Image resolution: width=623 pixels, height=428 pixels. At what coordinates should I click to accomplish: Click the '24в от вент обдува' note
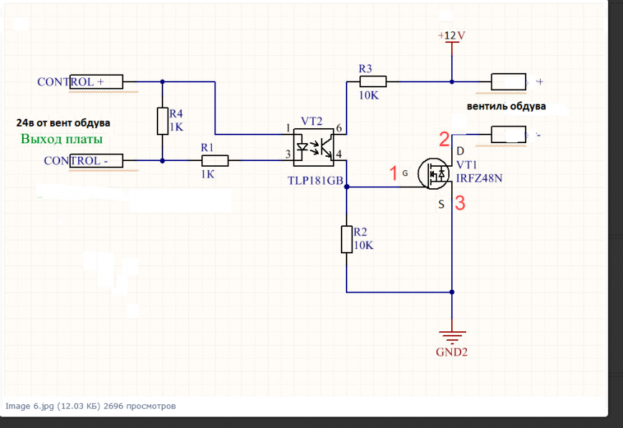coord(63,123)
